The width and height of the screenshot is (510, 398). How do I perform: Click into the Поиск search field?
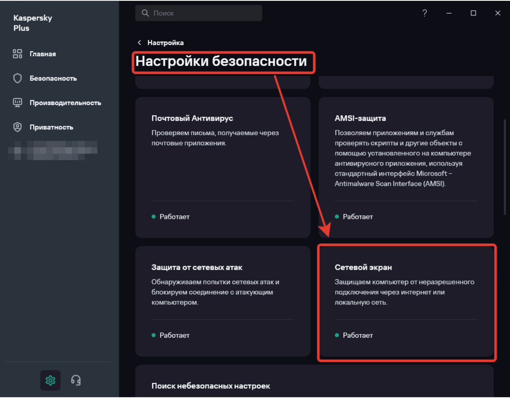[199, 13]
